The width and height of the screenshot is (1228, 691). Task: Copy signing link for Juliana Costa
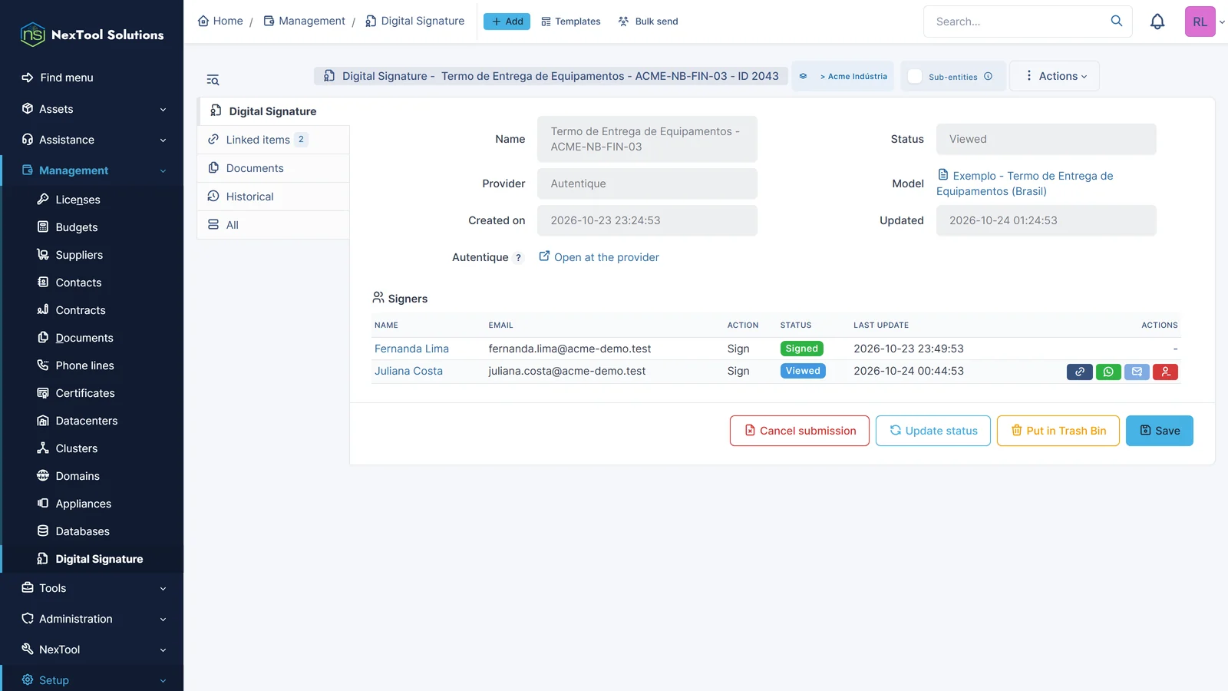click(1079, 372)
